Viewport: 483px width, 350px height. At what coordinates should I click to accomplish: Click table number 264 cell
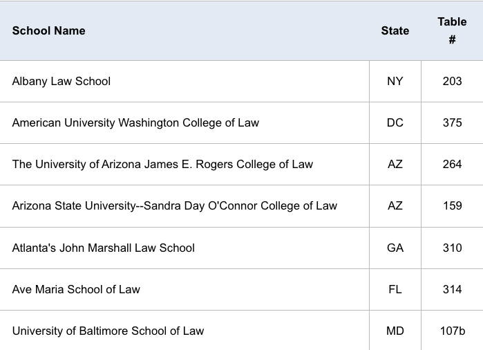coord(452,165)
